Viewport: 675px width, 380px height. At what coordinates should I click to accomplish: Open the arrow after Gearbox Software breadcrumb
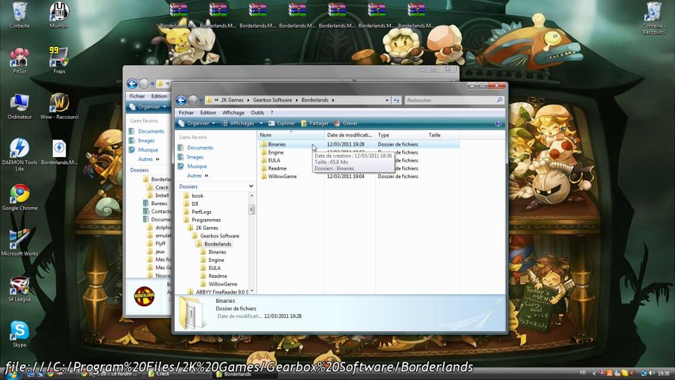point(297,100)
